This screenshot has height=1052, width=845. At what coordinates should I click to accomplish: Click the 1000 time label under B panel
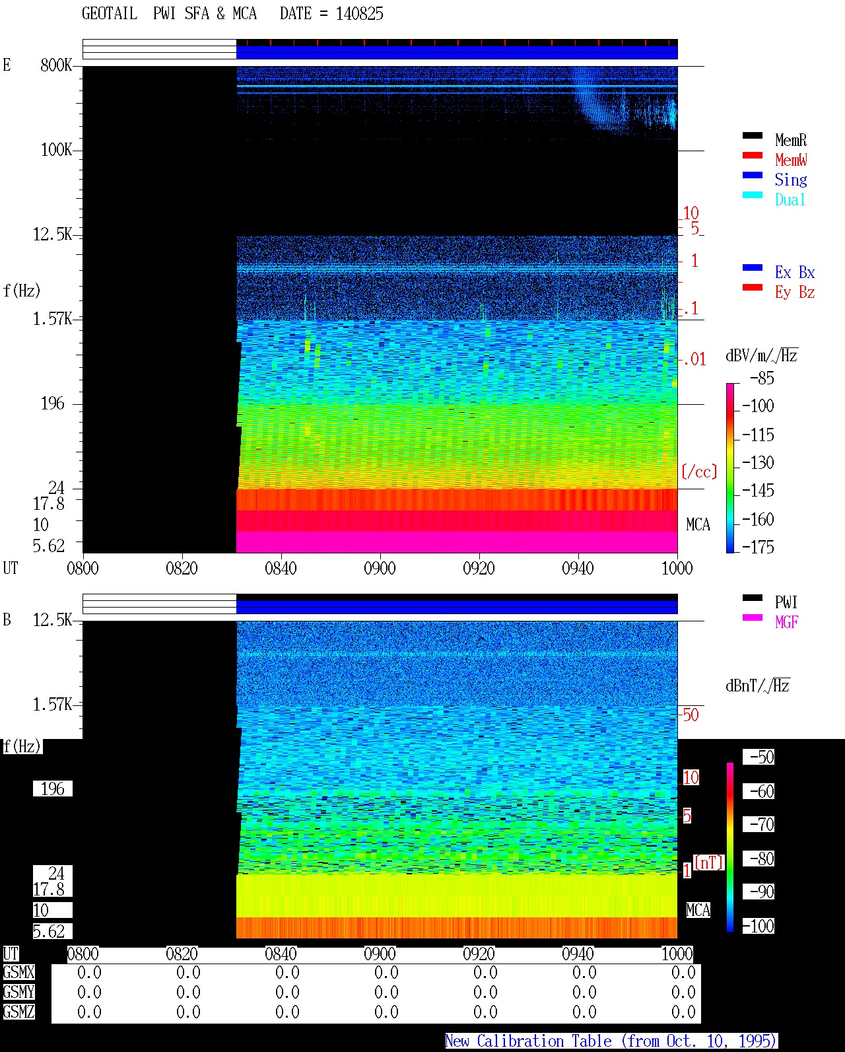[x=677, y=954]
